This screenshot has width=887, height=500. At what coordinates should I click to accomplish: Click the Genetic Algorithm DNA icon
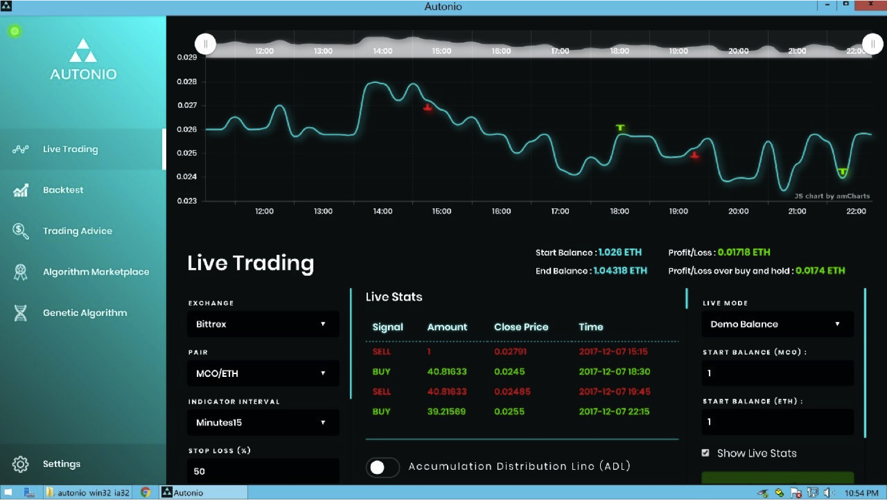click(21, 312)
